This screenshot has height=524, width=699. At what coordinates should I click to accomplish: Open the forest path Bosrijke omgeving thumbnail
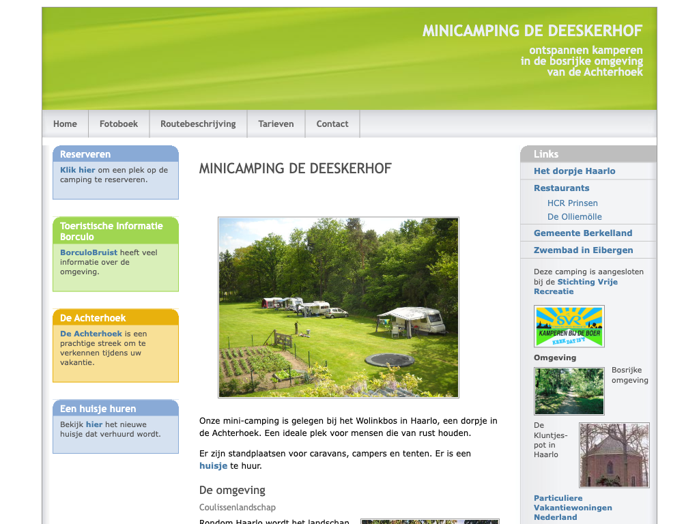pyautogui.click(x=569, y=391)
